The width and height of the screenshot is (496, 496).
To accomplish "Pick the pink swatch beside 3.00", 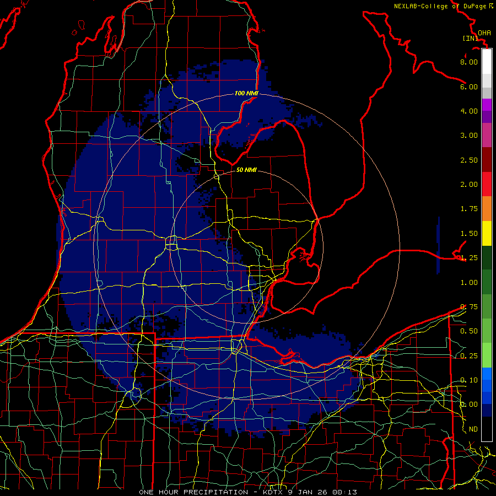I will (487, 135).
